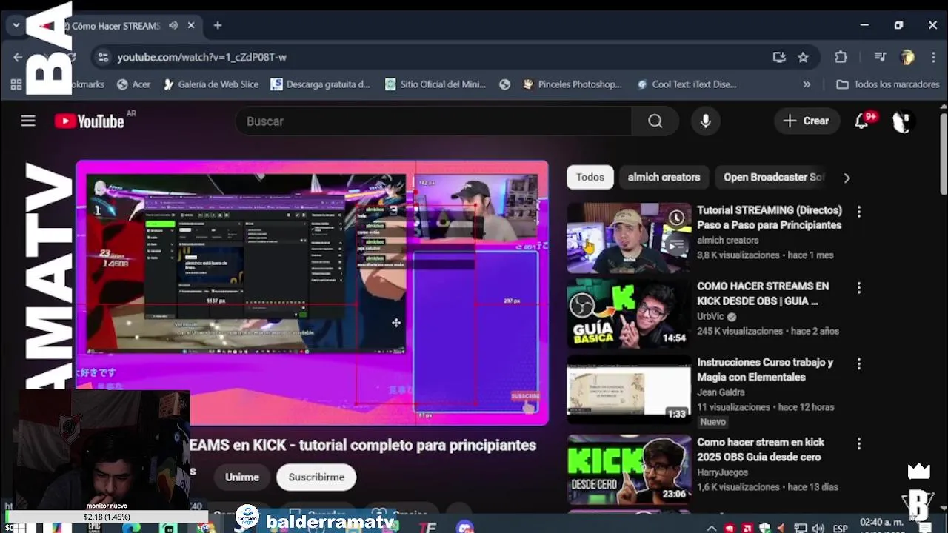This screenshot has height=533, width=948.
Task: Click the 1:33 Instrucciones video thumbnail
Action: [629, 390]
